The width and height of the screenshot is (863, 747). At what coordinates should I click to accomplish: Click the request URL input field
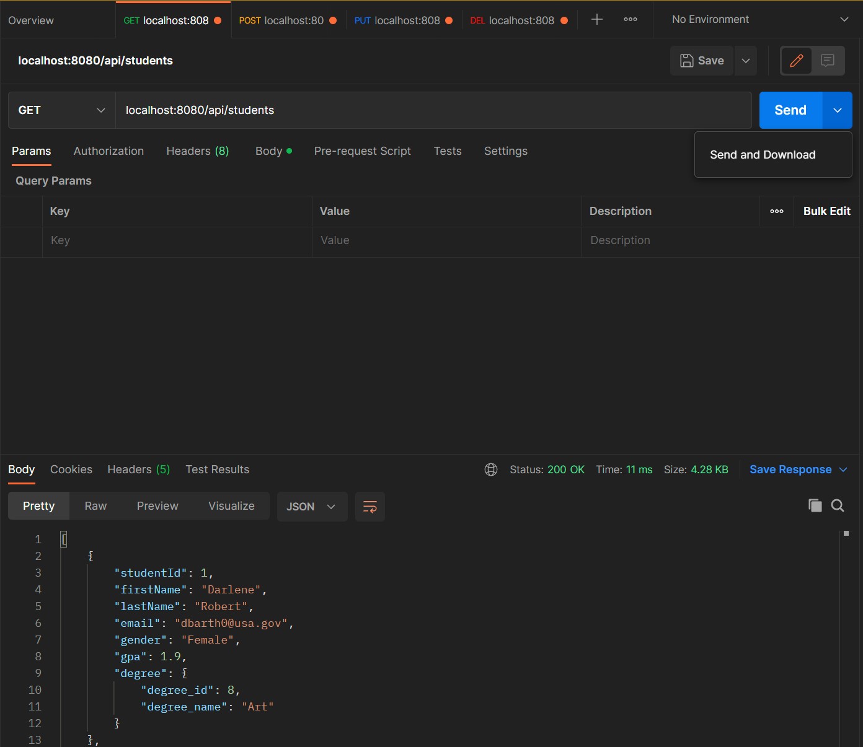click(433, 110)
